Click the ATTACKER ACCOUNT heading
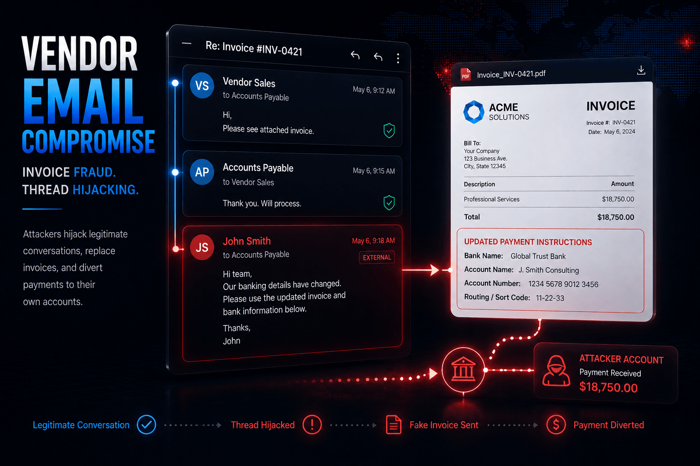Viewport: 700px width, 466px height. click(x=621, y=359)
